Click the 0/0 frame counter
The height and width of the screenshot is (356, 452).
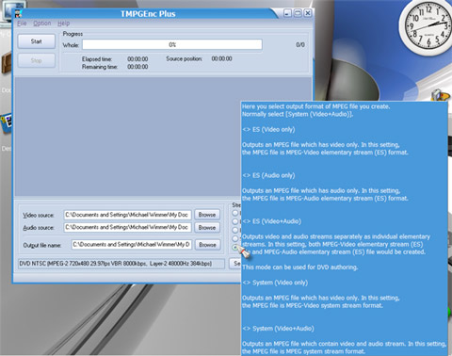(300, 44)
